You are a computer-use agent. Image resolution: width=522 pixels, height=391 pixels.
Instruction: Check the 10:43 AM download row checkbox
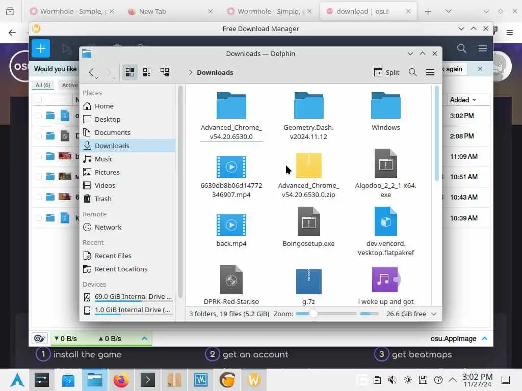[39, 197]
